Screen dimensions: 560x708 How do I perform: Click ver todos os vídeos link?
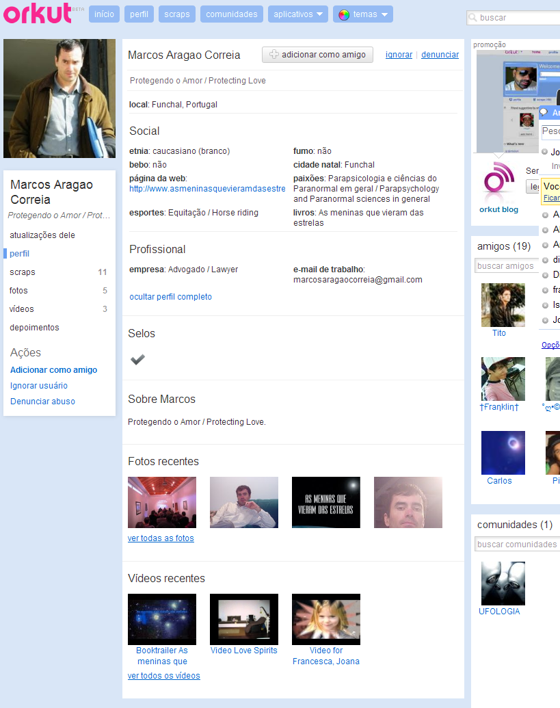164,675
